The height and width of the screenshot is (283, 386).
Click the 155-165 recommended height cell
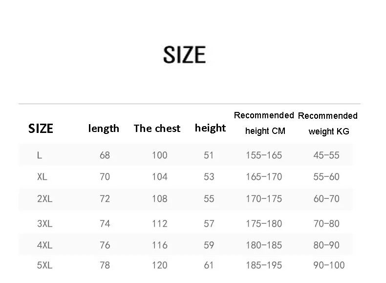pyautogui.click(x=264, y=155)
